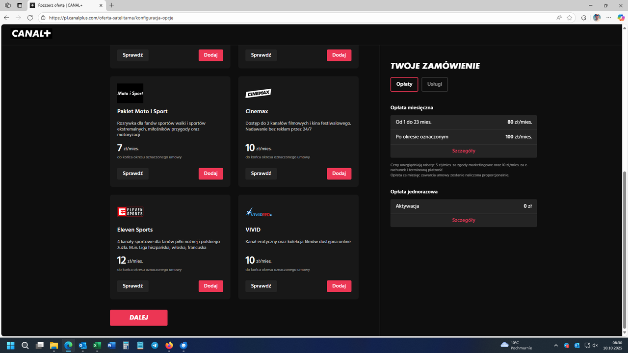
Task: Switch to the Opłaty tab
Action: click(x=404, y=84)
